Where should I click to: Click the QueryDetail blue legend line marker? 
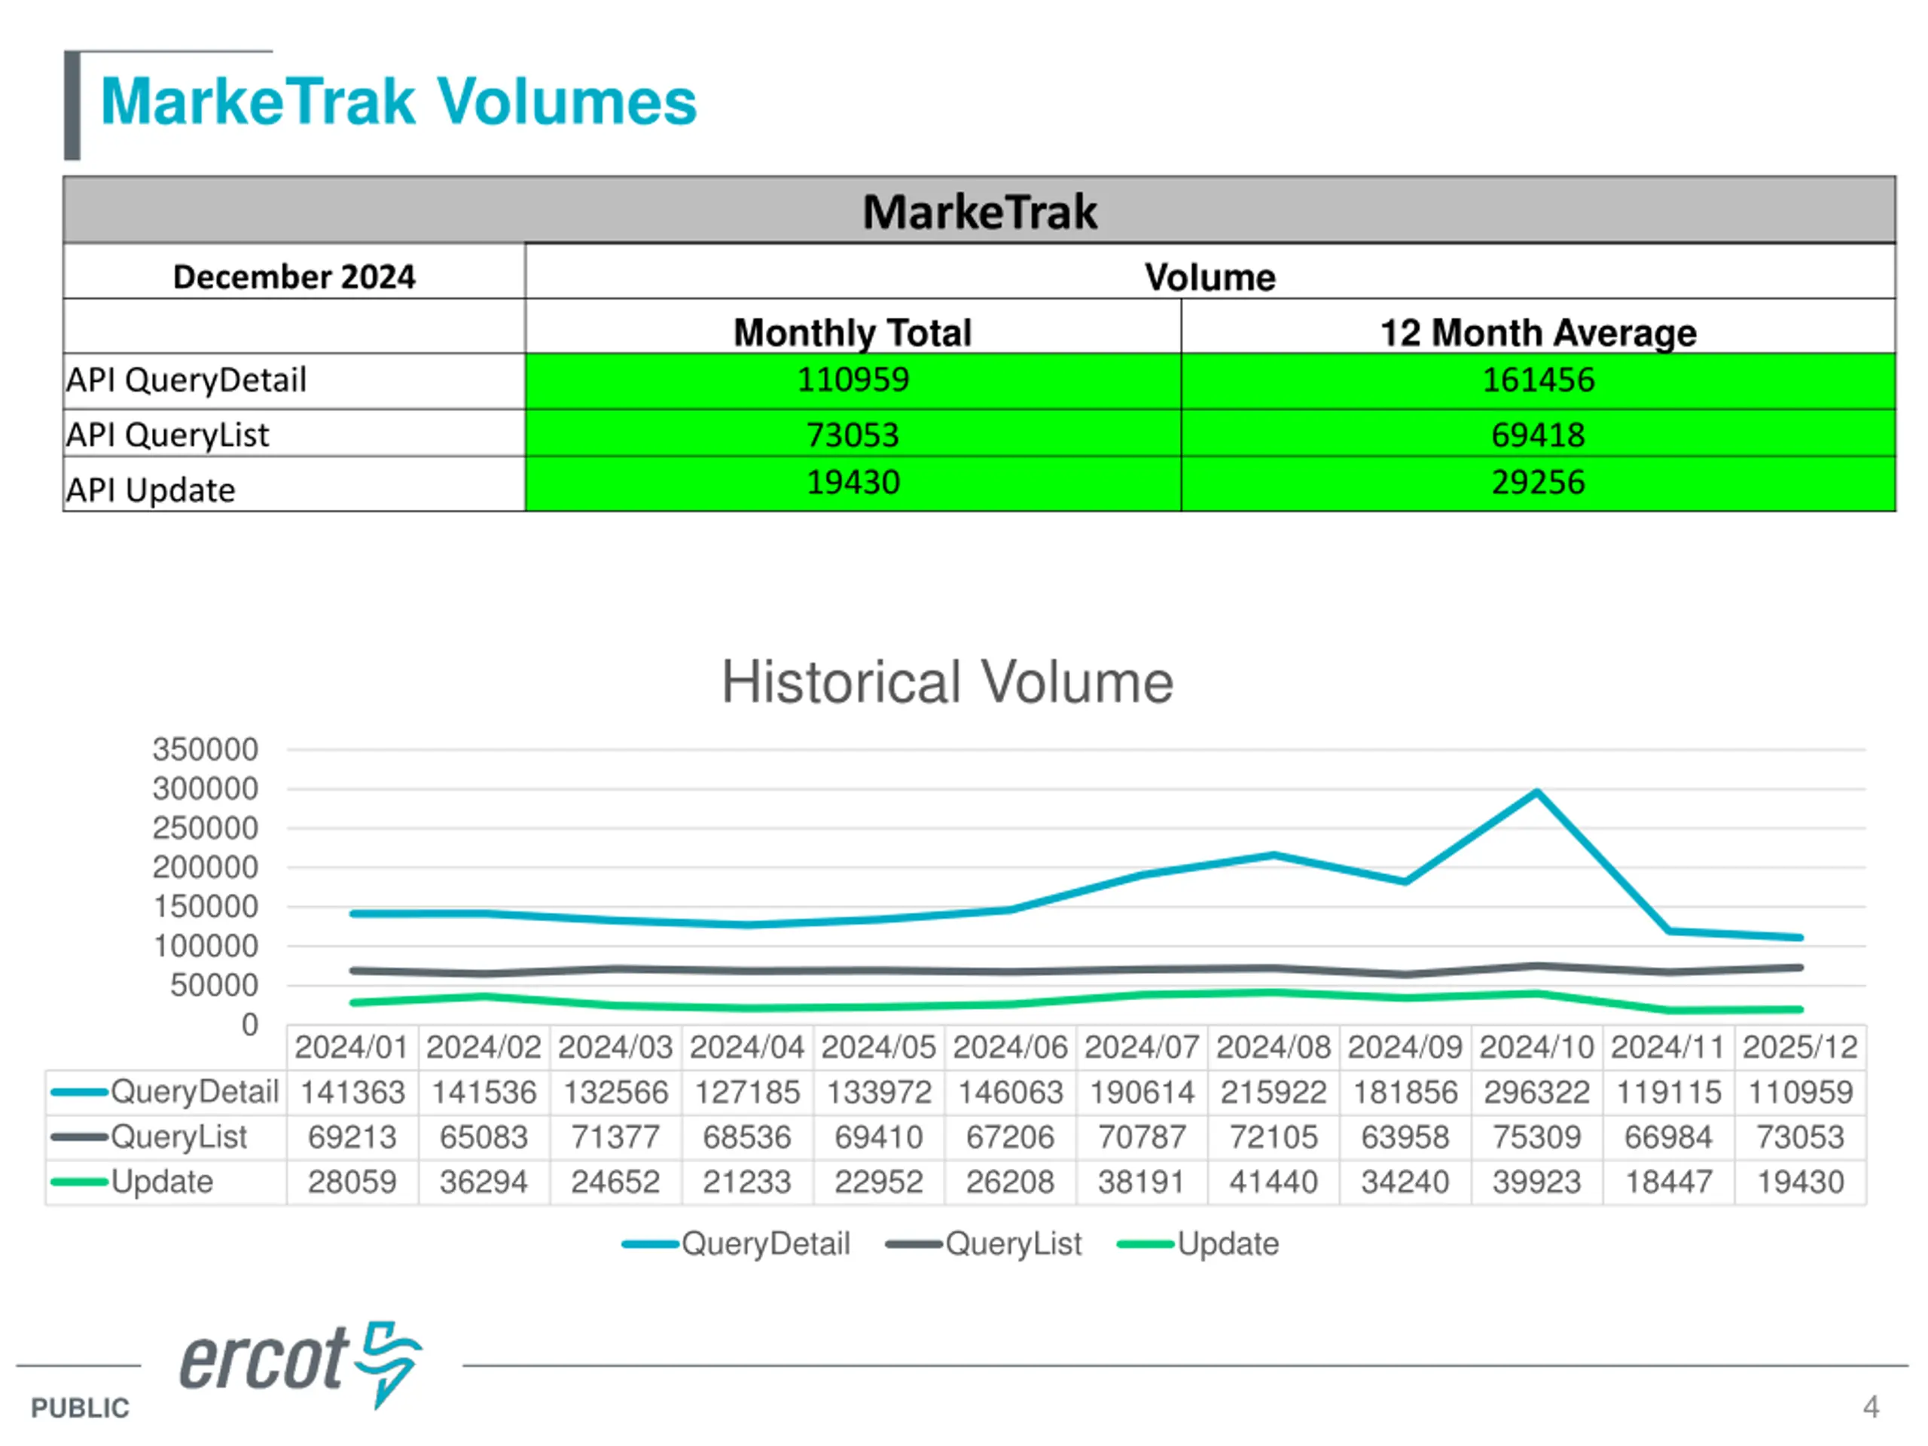click(650, 1244)
